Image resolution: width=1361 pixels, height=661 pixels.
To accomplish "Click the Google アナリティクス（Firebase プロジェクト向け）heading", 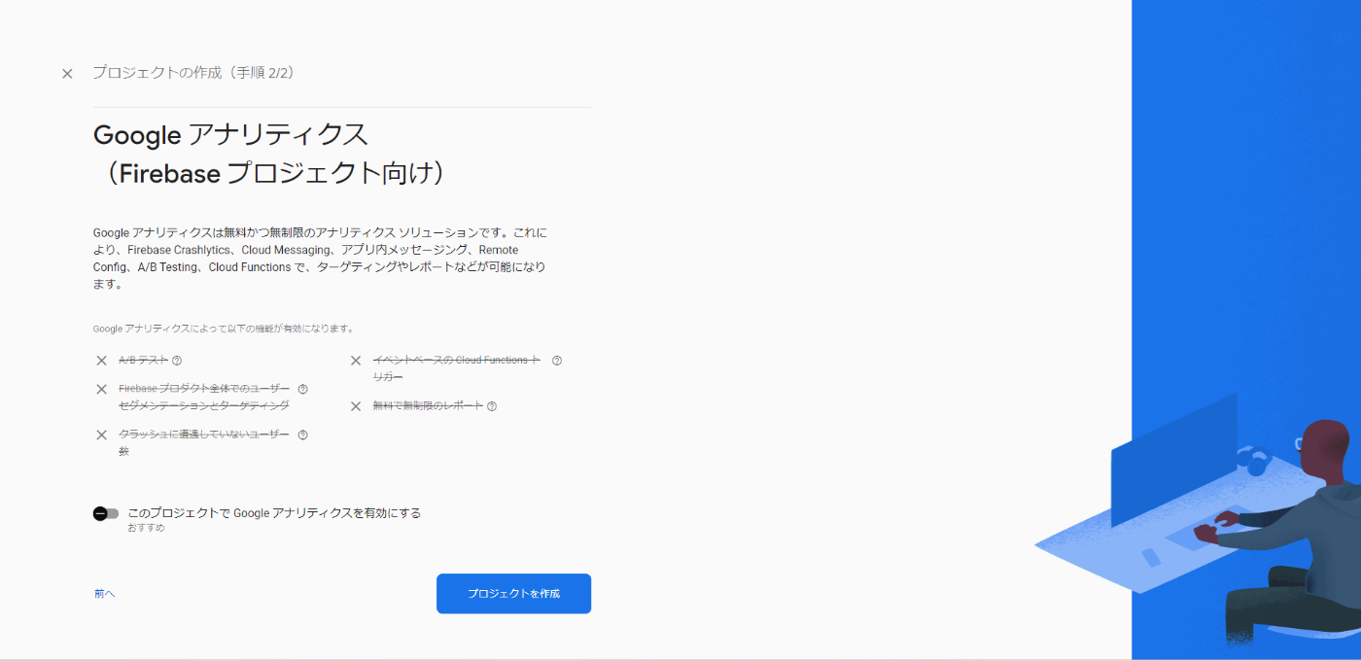I will tap(273, 153).
